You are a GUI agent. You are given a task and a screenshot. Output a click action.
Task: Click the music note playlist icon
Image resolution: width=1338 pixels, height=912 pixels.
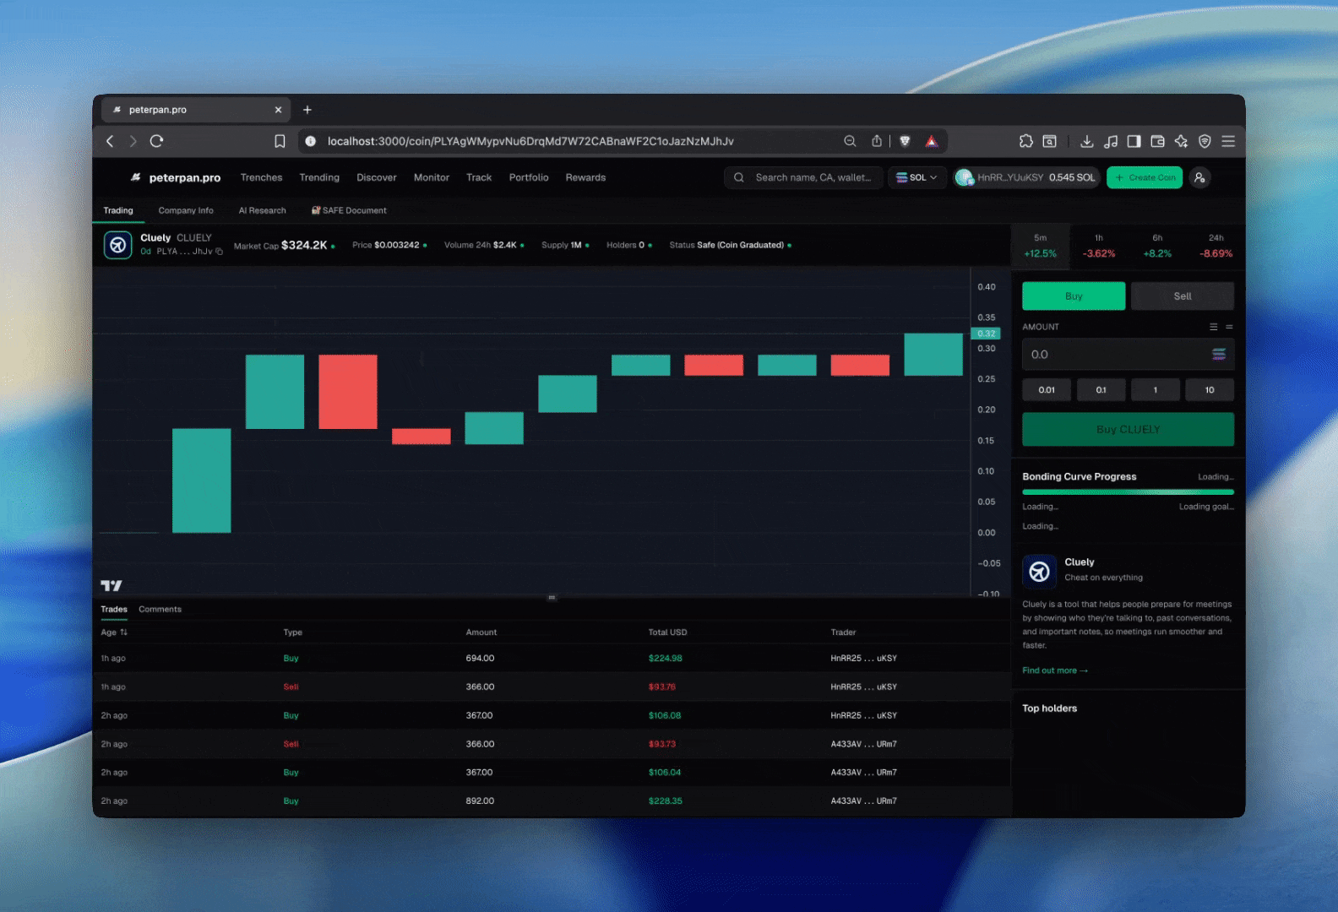tap(1111, 141)
